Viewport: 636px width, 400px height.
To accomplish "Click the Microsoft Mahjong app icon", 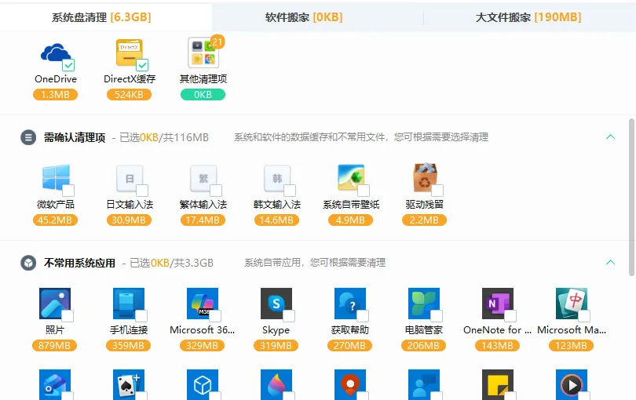I will 572,304.
